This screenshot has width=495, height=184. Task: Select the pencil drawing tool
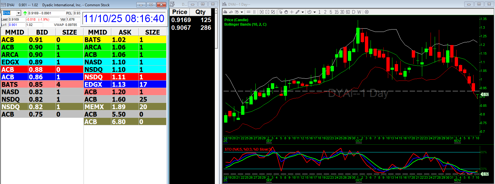[297, 12]
